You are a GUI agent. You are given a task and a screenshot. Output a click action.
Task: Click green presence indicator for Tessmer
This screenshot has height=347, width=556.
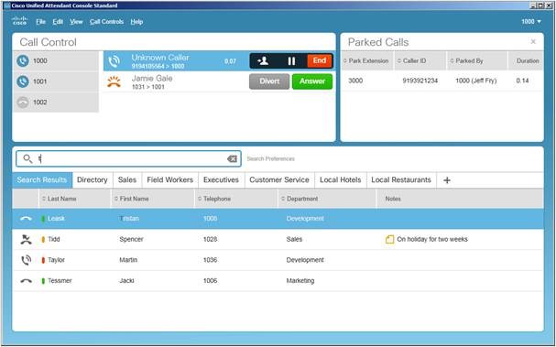[x=43, y=281]
